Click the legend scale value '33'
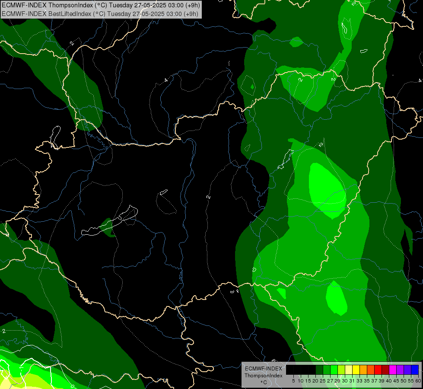 coord(359,381)
